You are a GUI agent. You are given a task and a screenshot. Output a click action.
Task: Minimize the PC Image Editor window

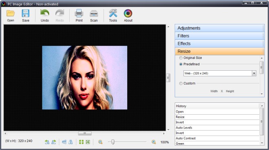[246, 3]
